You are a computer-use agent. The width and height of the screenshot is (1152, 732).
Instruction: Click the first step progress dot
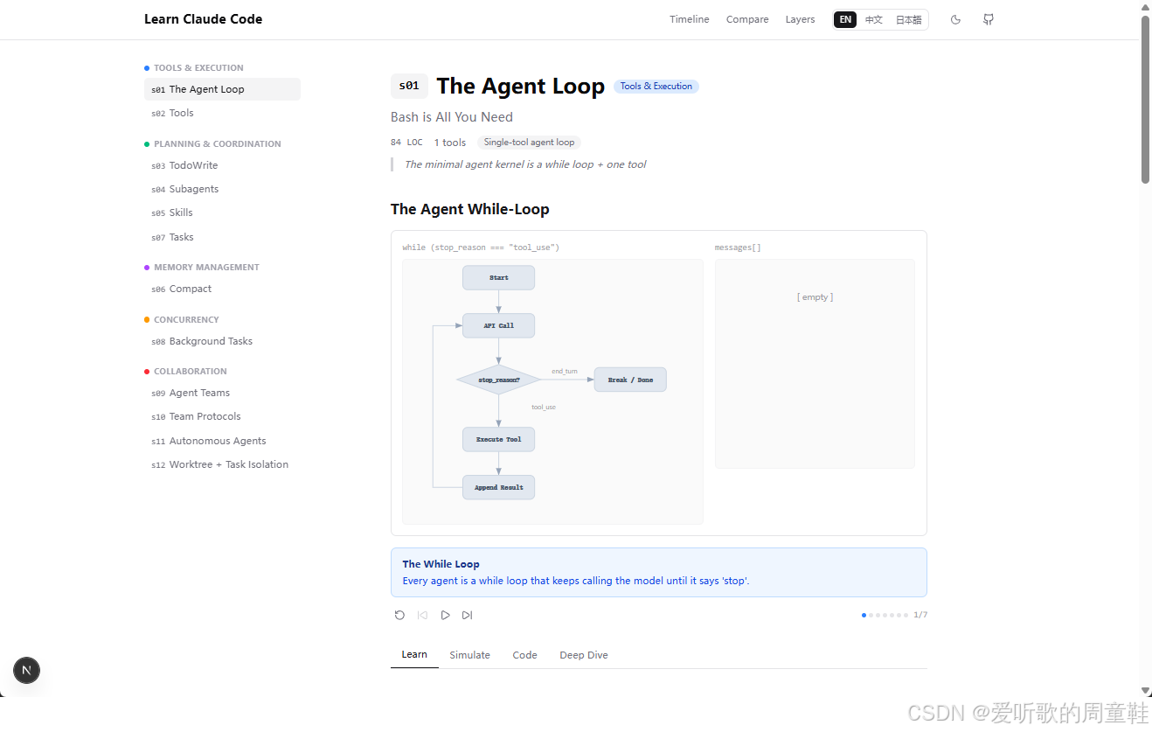coord(864,615)
